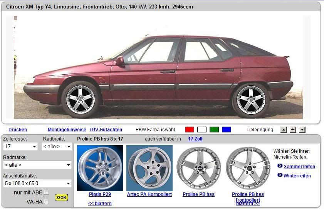Lower the car with the Tieferlegung down arrow

302,130
